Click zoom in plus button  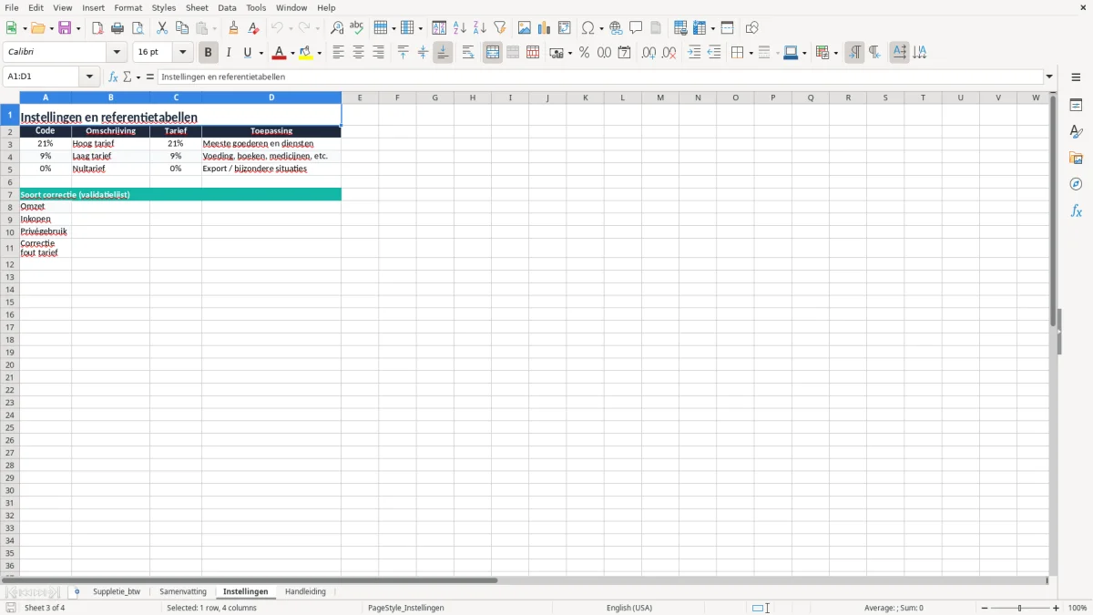coord(1057,608)
